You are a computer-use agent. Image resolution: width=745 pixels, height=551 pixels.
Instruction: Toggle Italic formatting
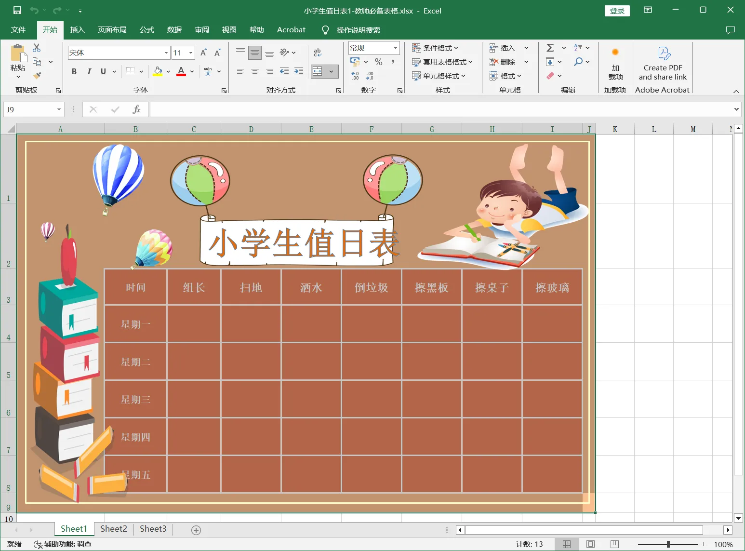89,71
